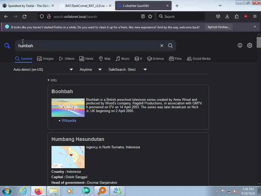Select the News search category
Image resolution: width=261 pixels, height=196 pixels.
[x=86, y=59]
